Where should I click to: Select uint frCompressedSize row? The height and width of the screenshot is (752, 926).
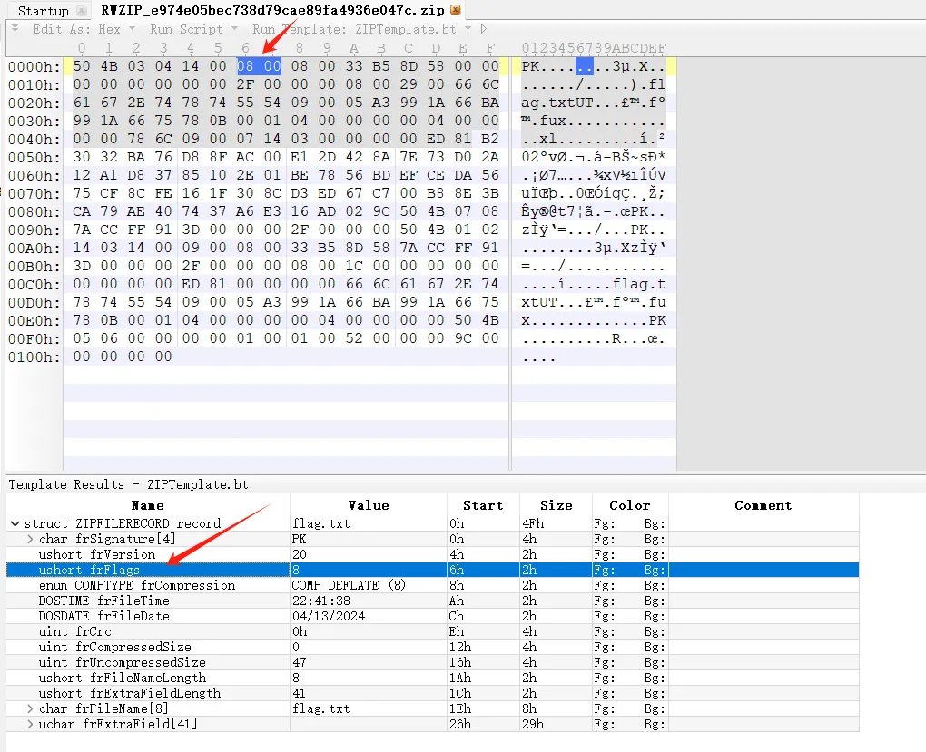click(x=432, y=647)
